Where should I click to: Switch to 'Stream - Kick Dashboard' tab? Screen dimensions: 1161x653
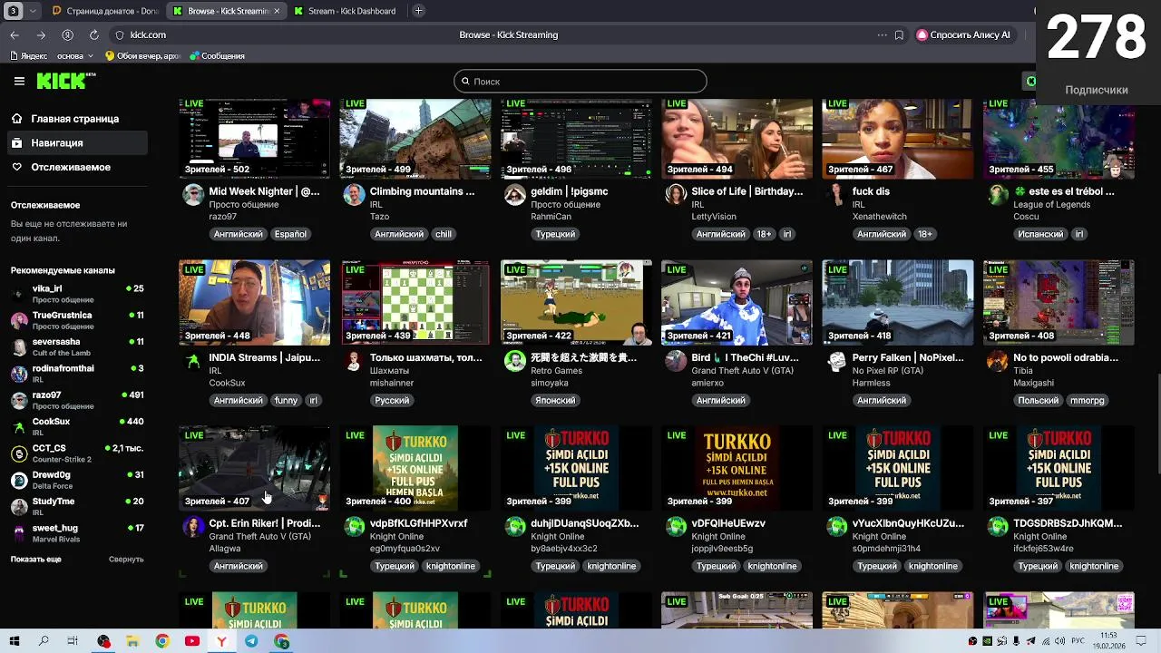(344, 11)
